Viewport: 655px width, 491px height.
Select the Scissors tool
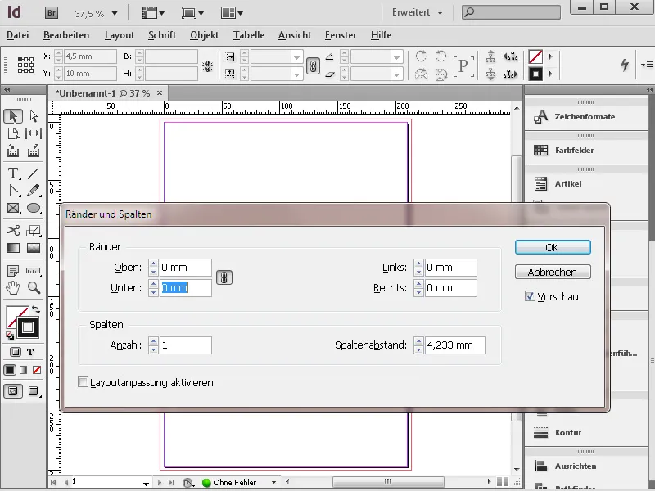pyautogui.click(x=13, y=231)
